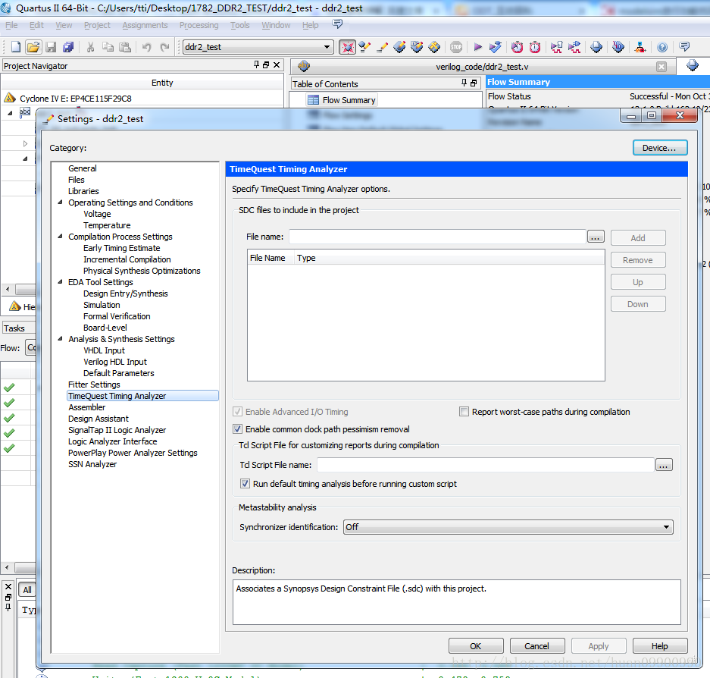Close the verilog_code/ddr2_test.v tab
The width and height of the screenshot is (710, 678).
(662, 67)
